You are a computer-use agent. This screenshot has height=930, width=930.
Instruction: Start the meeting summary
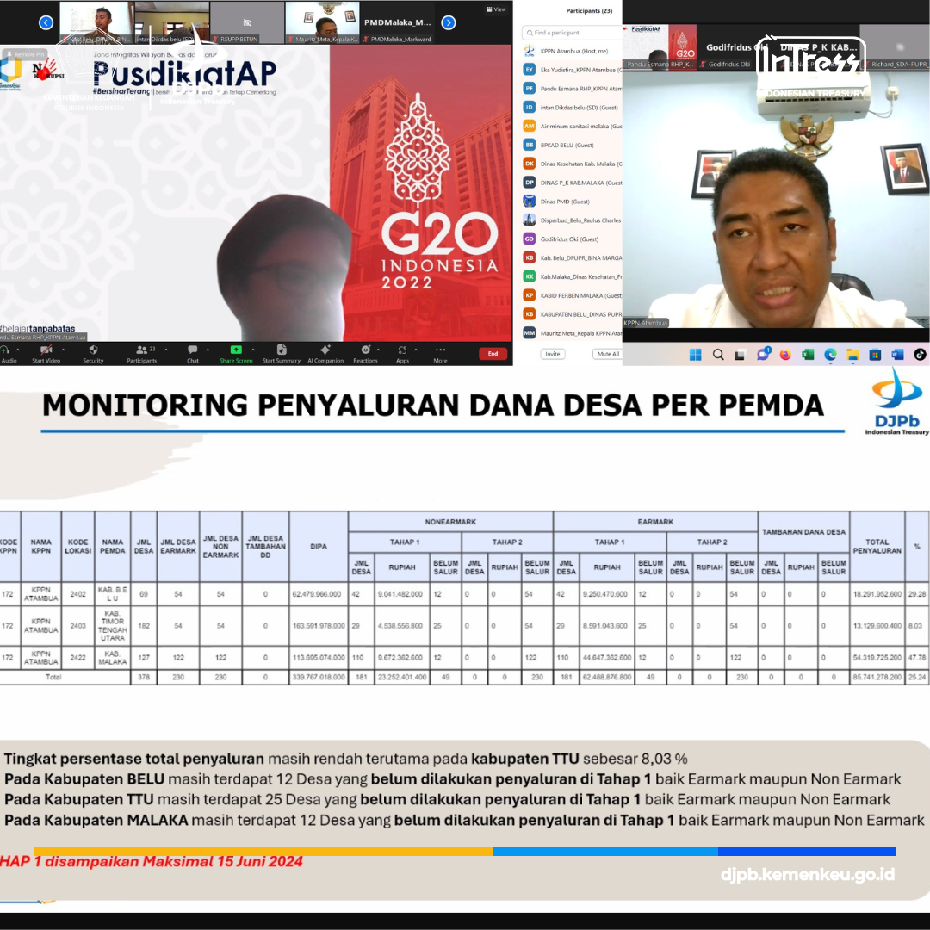click(x=282, y=350)
